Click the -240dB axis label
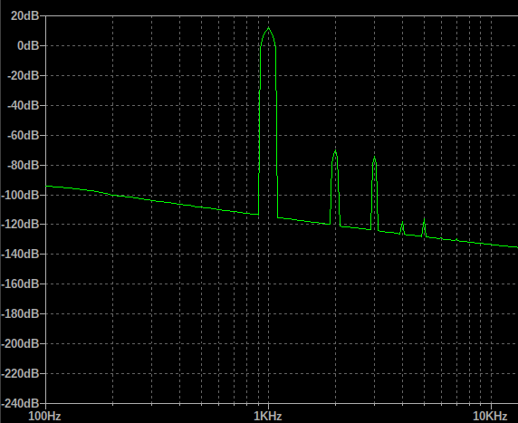The height and width of the screenshot is (423, 518). tap(20, 403)
